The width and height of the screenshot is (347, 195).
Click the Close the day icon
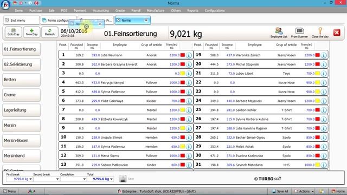pyautogui.click(x=320, y=32)
